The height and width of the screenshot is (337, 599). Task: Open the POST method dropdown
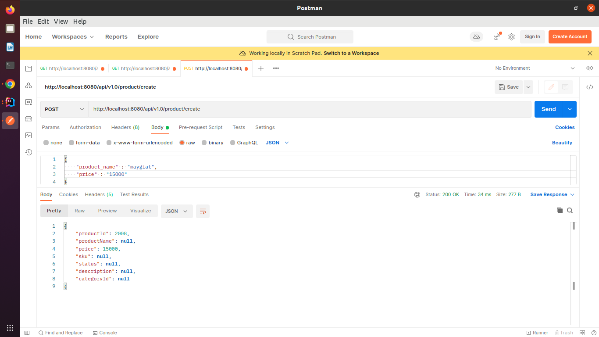tap(64, 109)
